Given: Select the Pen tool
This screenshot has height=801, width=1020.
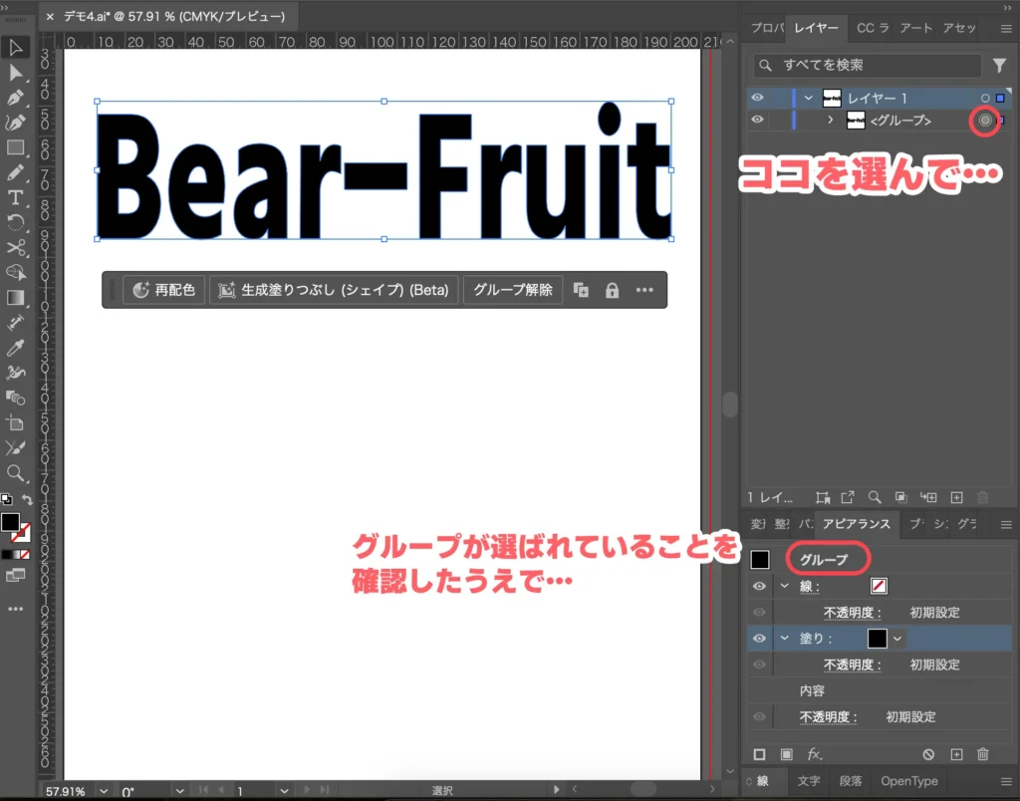Looking at the screenshot, I should click(x=16, y=97).
